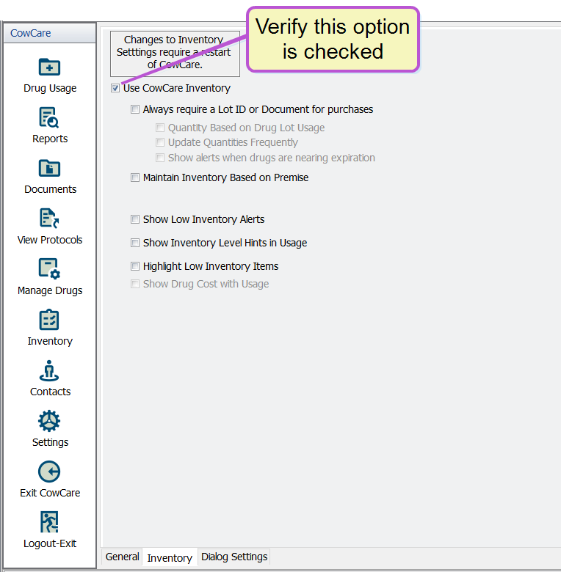
Task: Enable Maintain Inventory Based on Premise
Action: [135, 177]
